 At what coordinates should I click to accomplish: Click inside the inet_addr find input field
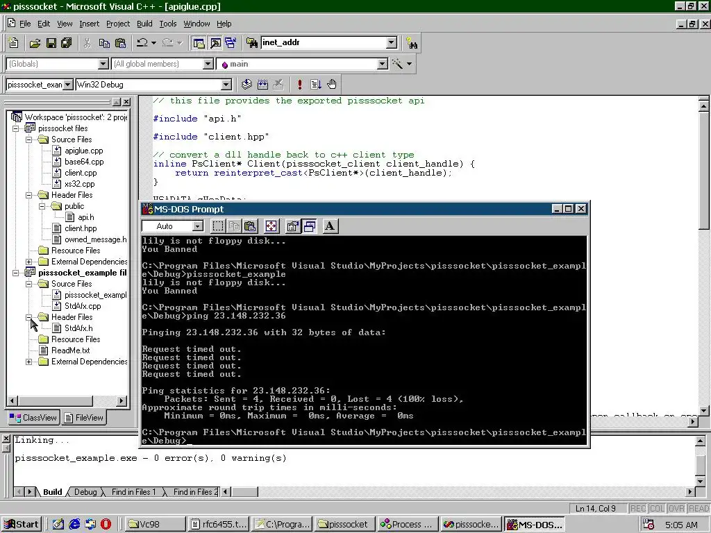[324, 42]
